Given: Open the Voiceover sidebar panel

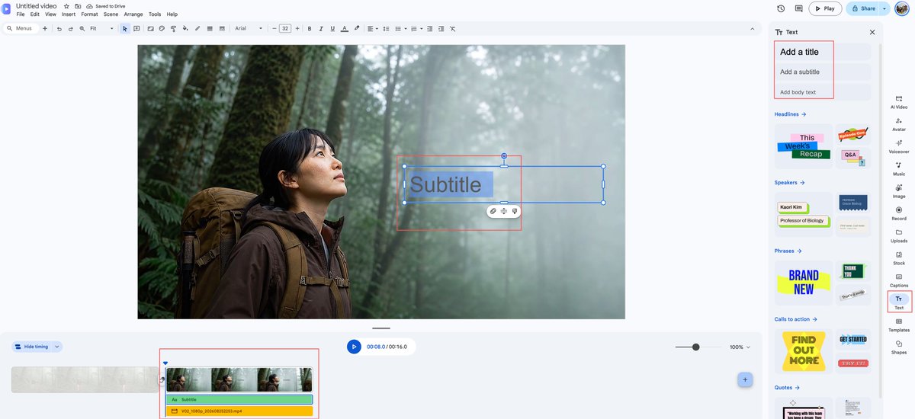Looking at the screenshot, I should tap(899, 146).
